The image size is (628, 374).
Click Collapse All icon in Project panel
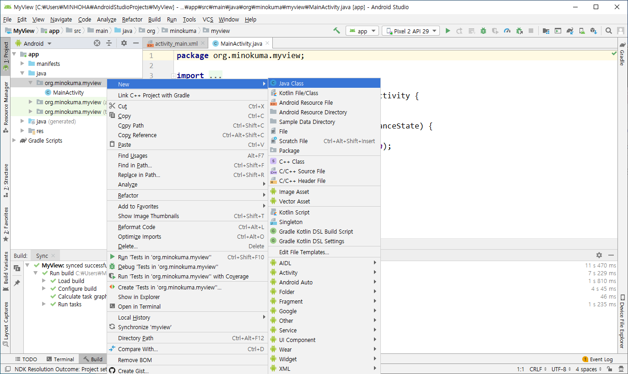109,43
